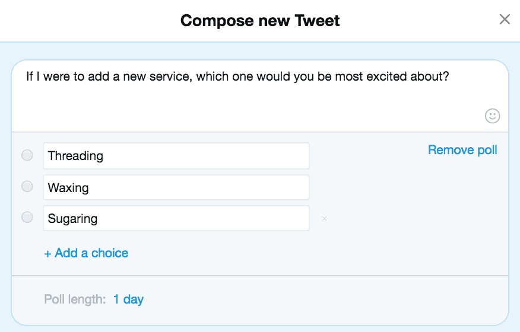Click the tweet question text
The height and width of the screenshot is (332, 520).
[x=237, y=77]
